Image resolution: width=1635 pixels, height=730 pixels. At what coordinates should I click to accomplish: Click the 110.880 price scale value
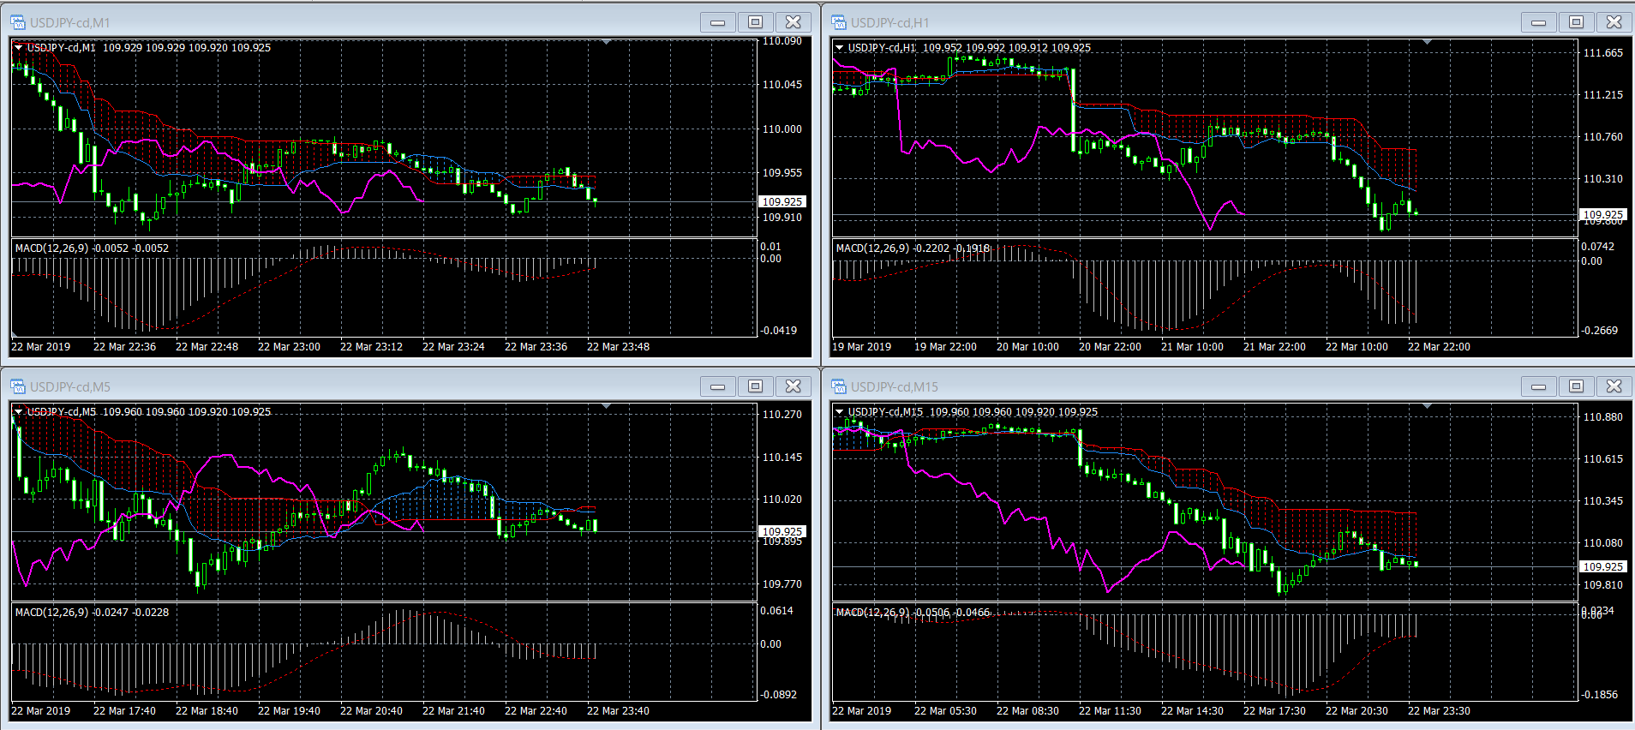[x=1603, y=417]
